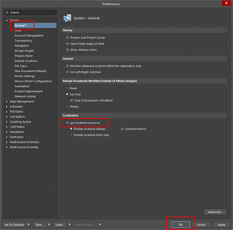233x230 pixels.
Task: Click into the Search field
Action: pyautogui.click(x=31, y=13)
